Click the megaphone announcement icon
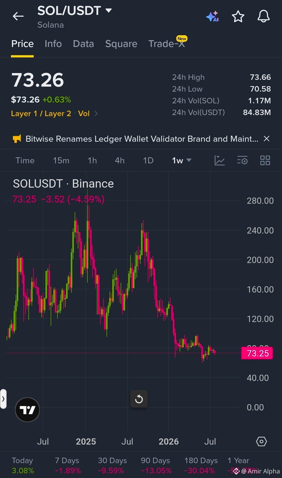 click(17, 139)
